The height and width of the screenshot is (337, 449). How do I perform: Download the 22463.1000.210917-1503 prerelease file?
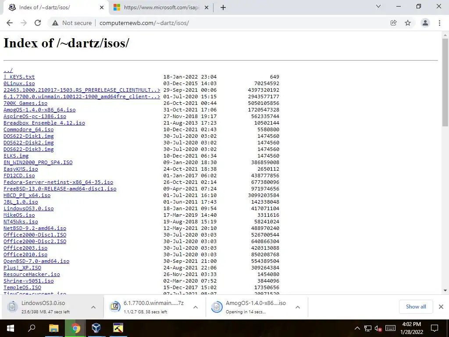(x=82, y=90)
